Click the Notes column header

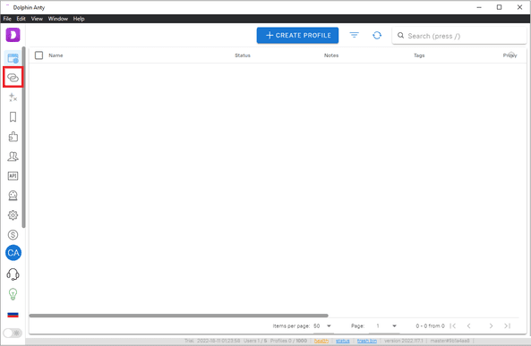click(x=331, y=55)
